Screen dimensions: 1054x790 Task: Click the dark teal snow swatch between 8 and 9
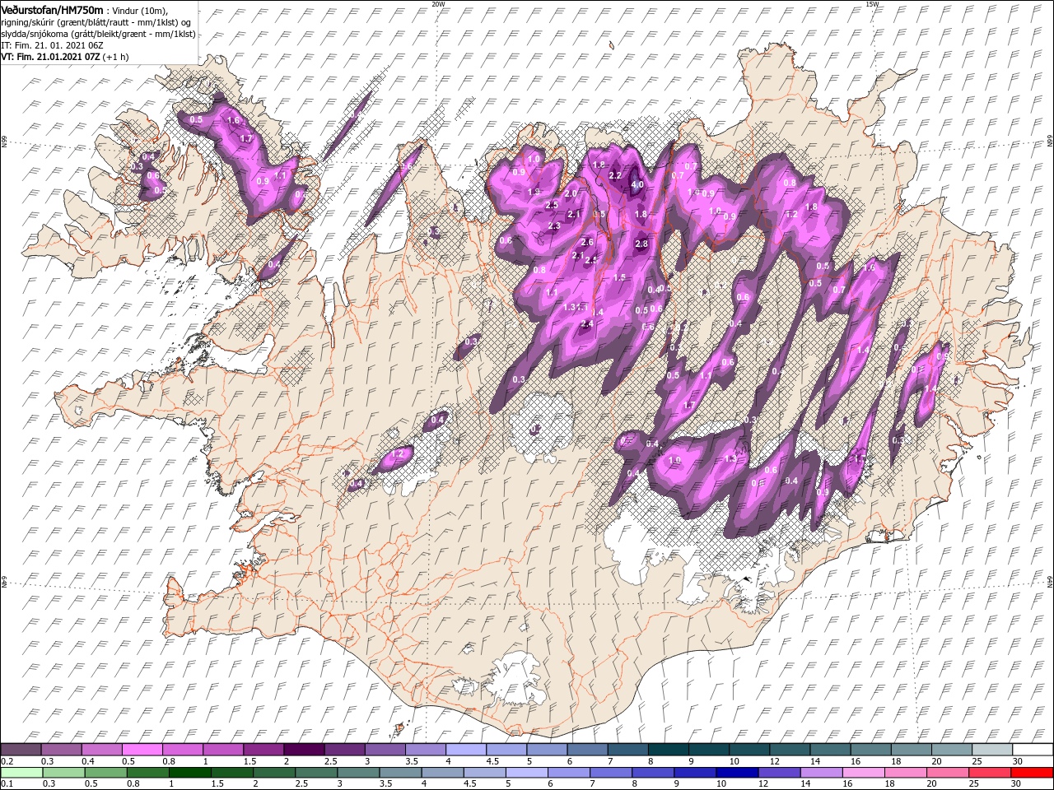point(668,750)
